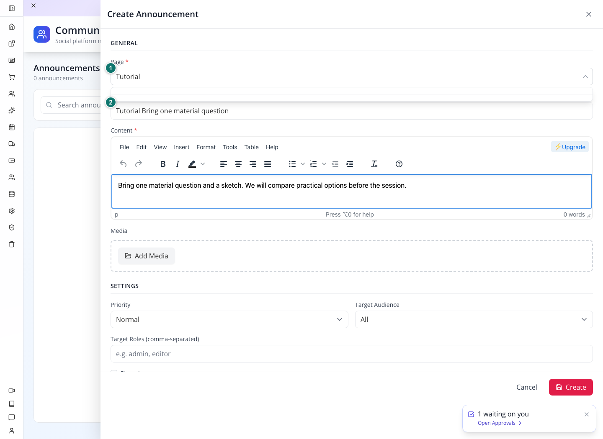
Task: Open the Format menu
Action: tap(206, 147)
